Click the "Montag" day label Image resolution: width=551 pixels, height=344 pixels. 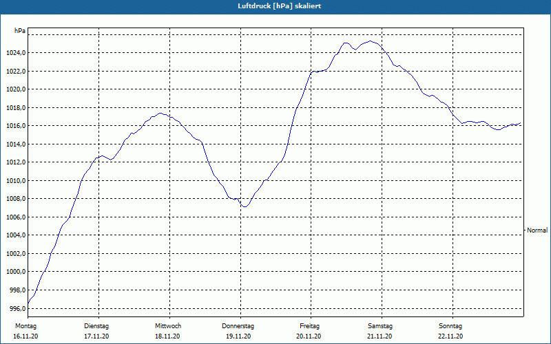tap(25, 326)
